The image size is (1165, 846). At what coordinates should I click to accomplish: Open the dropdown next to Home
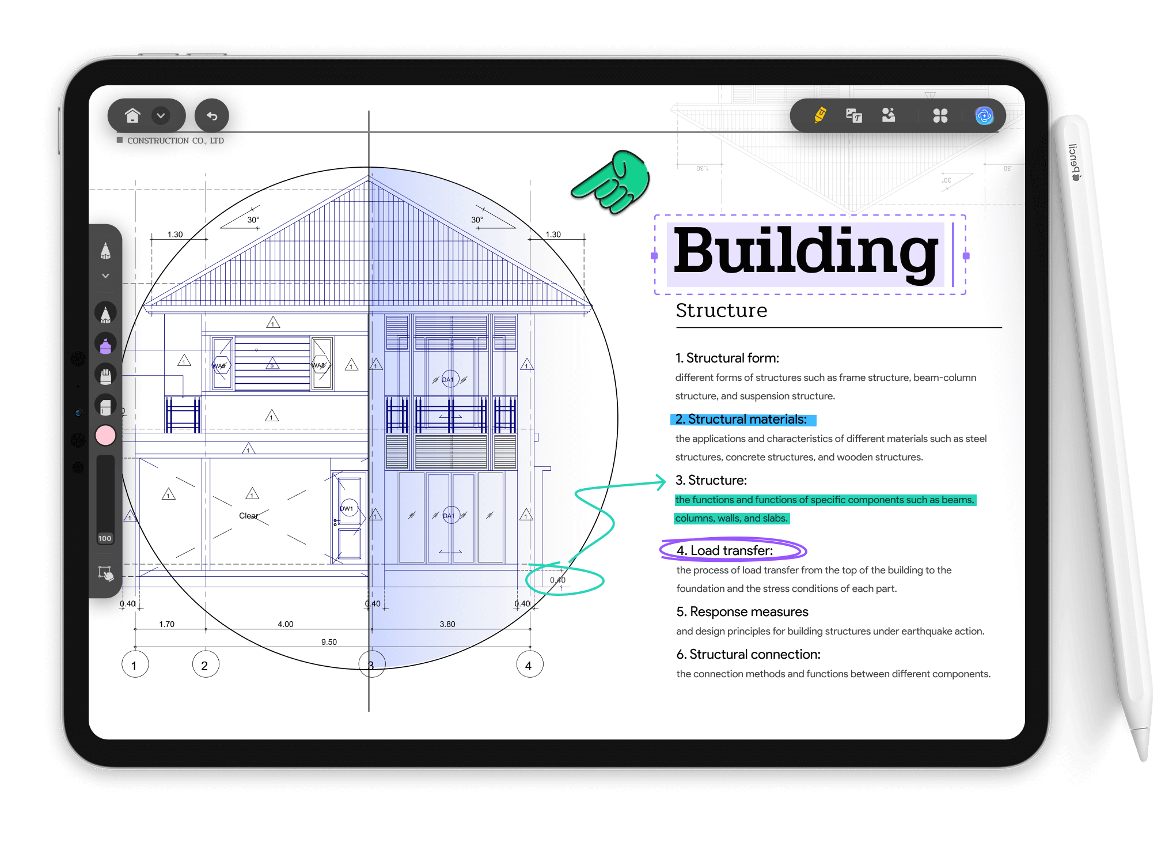tap(161, 116)
